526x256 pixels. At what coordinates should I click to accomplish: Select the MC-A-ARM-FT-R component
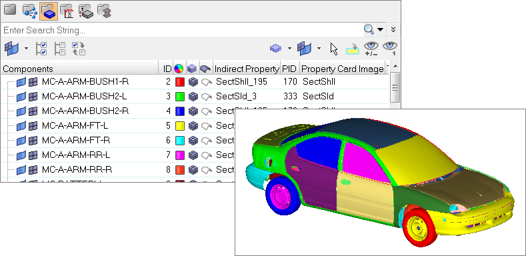[x=76, y=140]
